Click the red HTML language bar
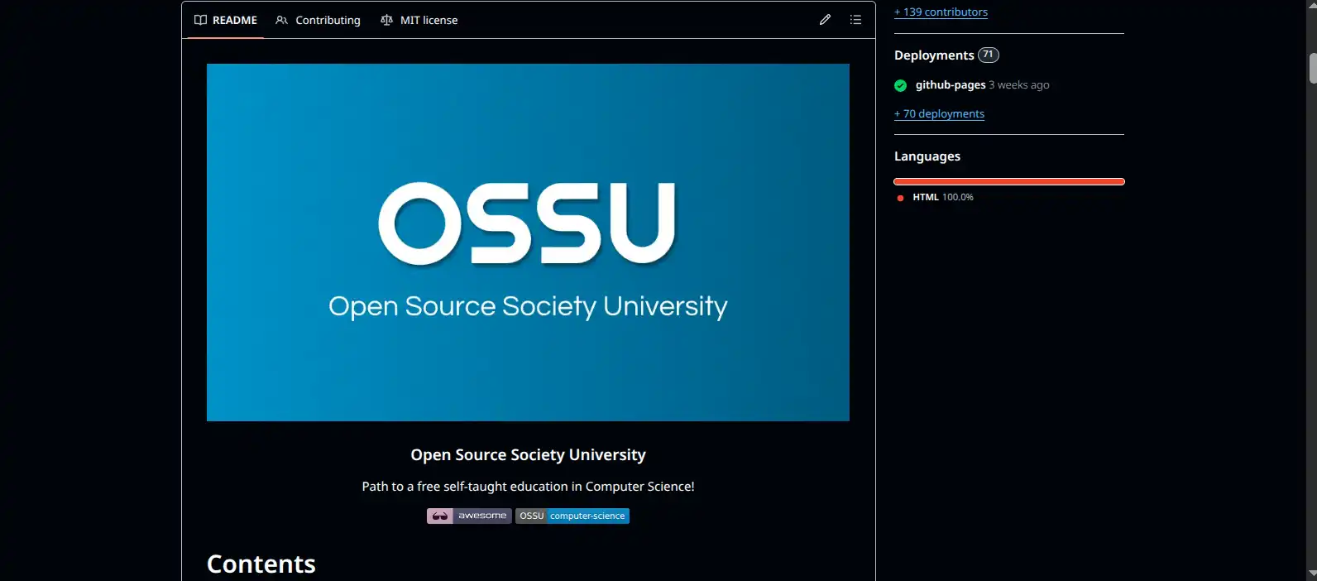The image size is (1317, 581). point(1009,181)
